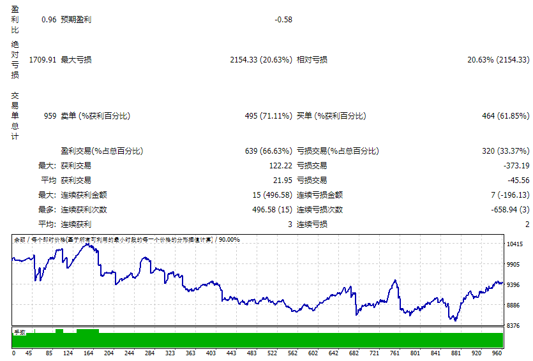Select the 320 (33.37%) loss trades value
Viewport: 533px width, 361px height.
point(506,151)
